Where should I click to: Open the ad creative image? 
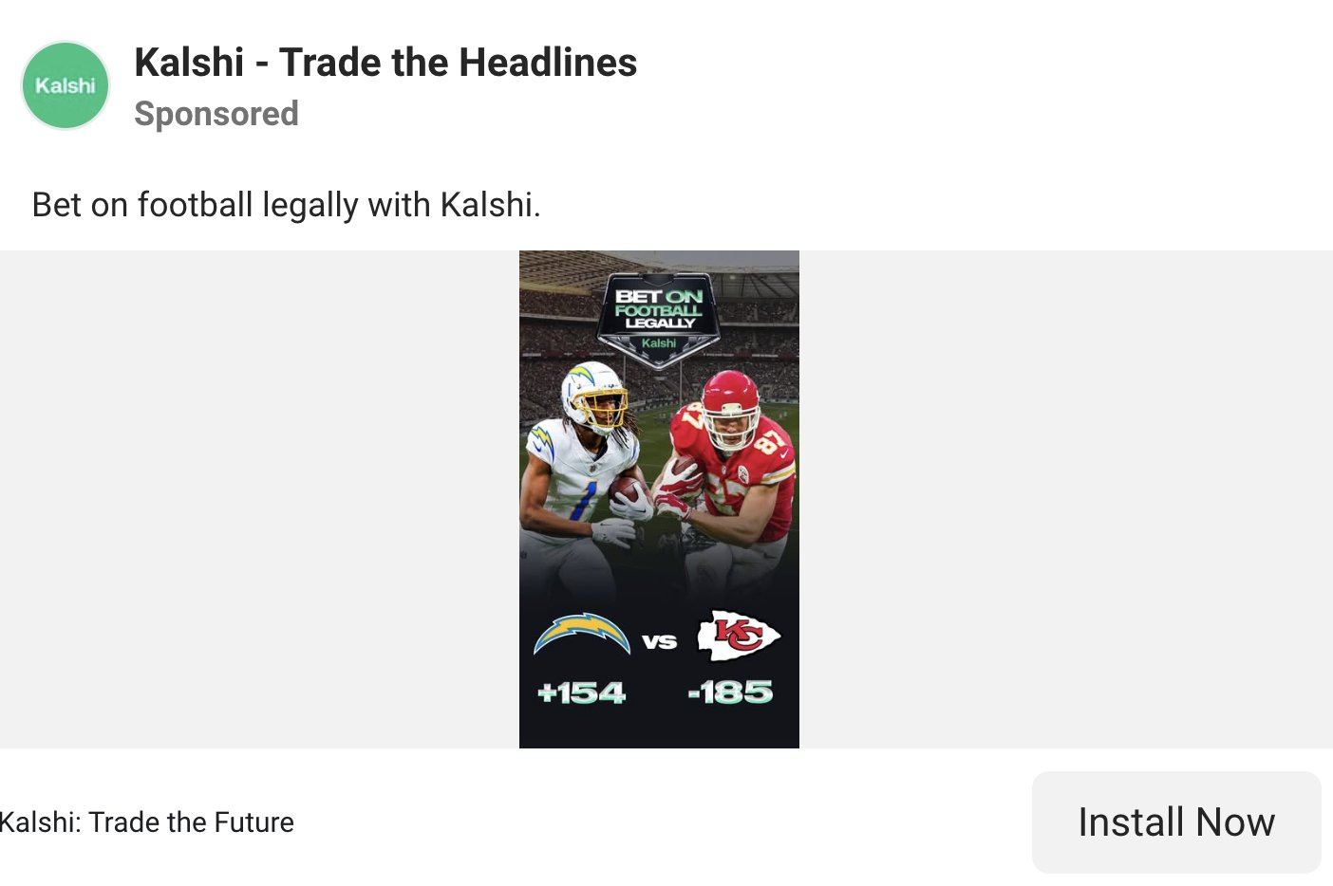(x=659, y=497)
